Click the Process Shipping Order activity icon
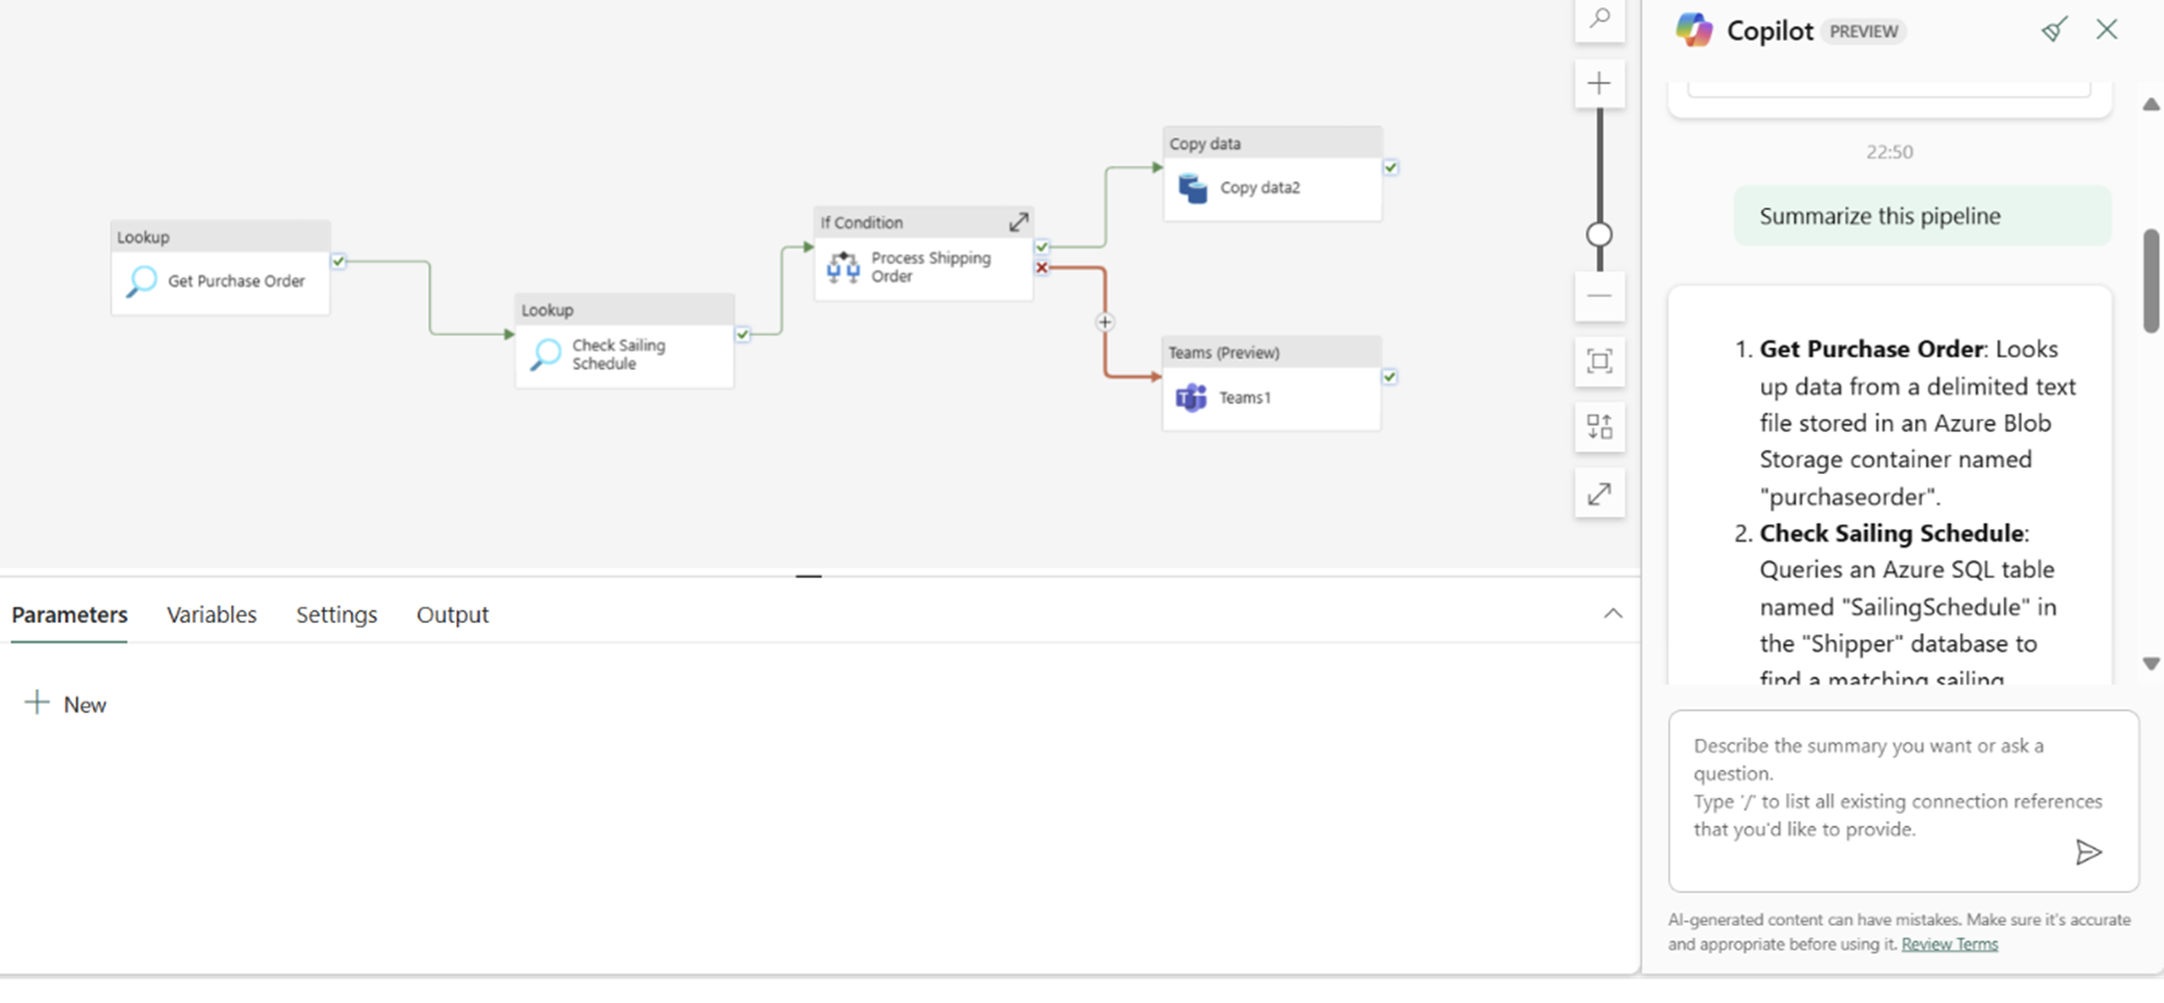2164x1003 pixels. coord(842,265)
